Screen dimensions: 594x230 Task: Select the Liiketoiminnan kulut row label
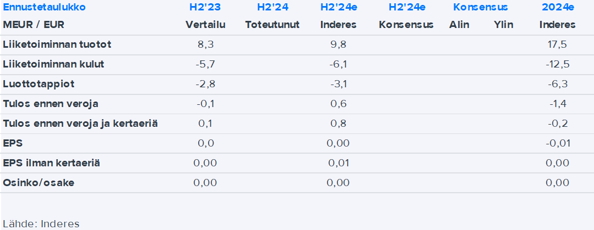53,64
